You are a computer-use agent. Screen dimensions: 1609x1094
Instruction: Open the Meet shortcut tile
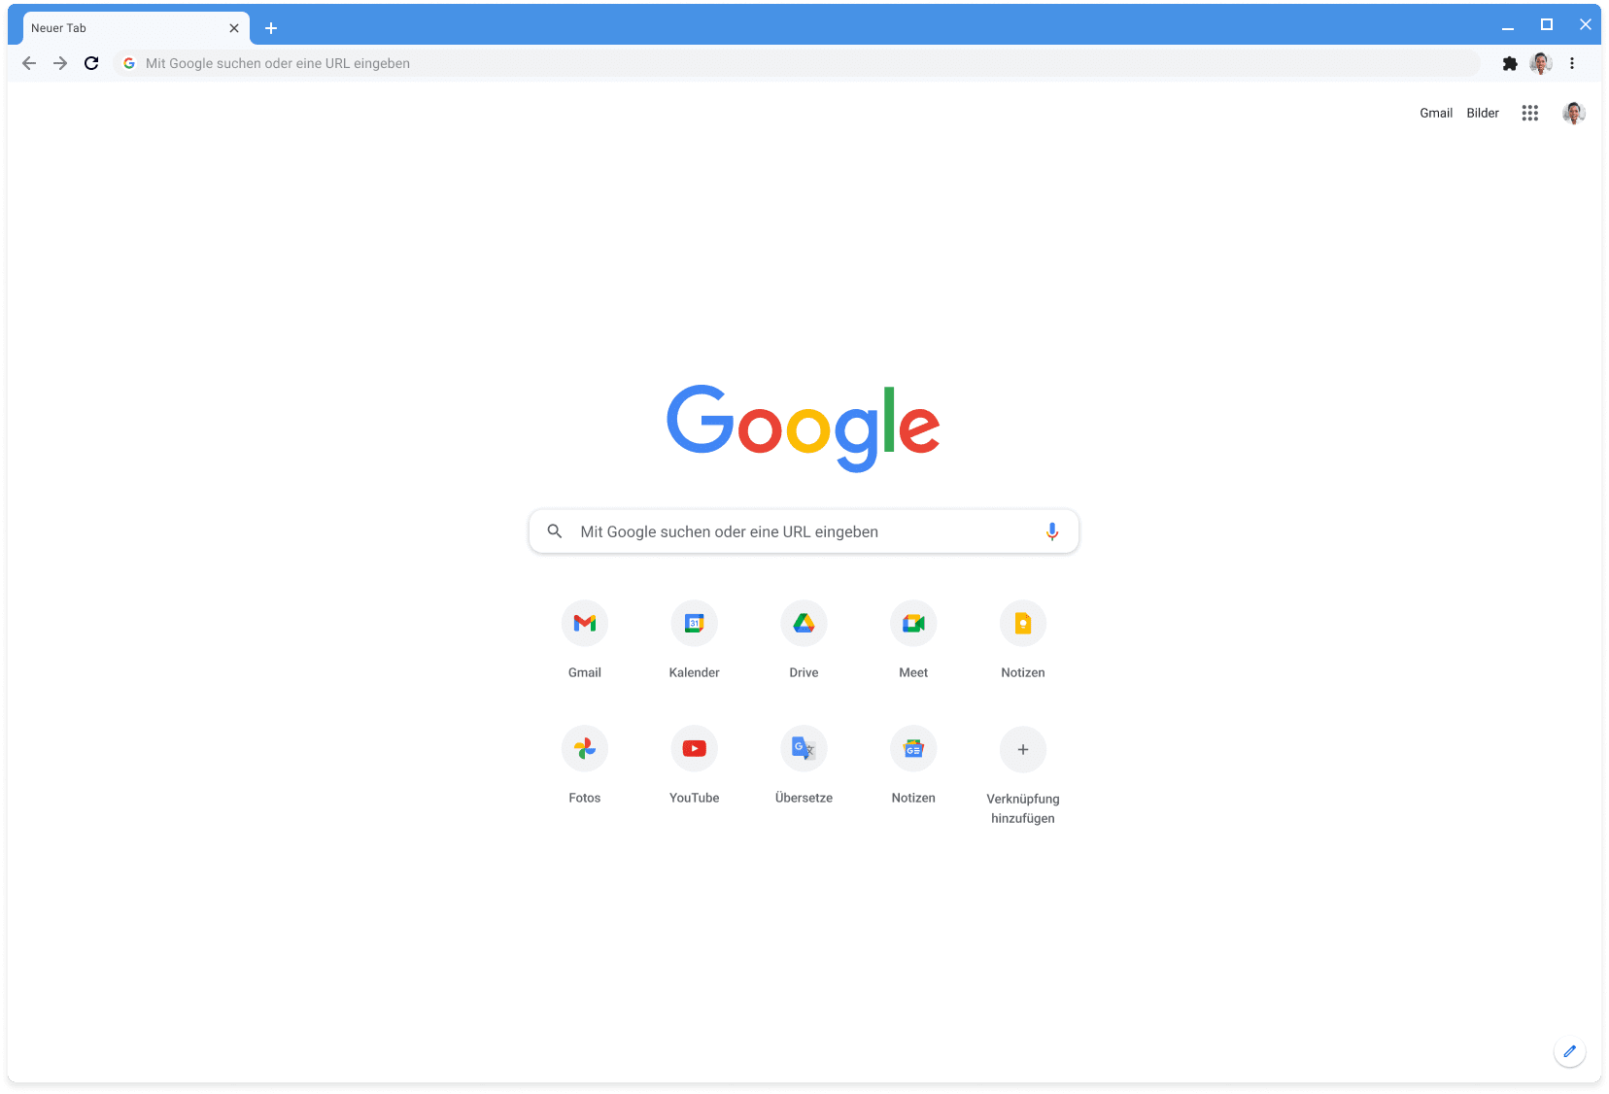pyautogui.click(x=913, y=639)
